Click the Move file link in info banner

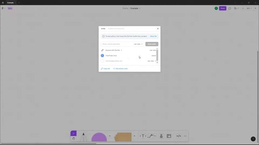pos(153,36)
